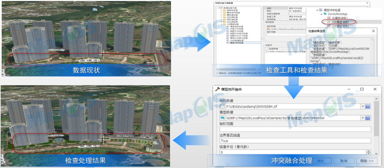Expand the 参照系检查 tree node
The image size is (384, 168).
click(222, 11)
